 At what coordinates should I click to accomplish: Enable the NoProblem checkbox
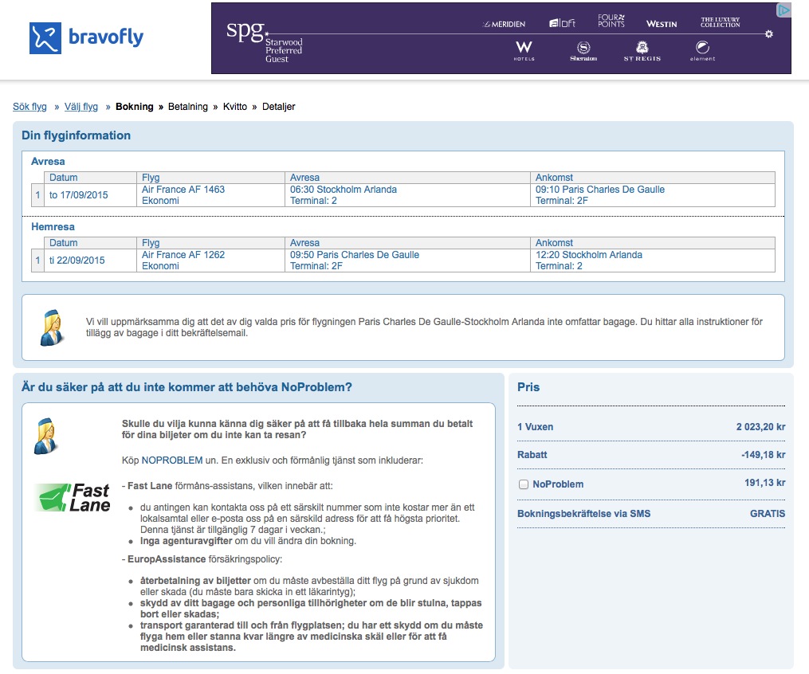click(x=524, y=484)
